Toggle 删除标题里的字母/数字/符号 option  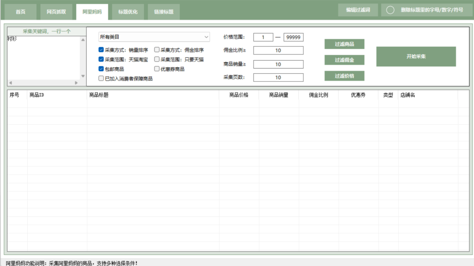(x=390, y=10)
